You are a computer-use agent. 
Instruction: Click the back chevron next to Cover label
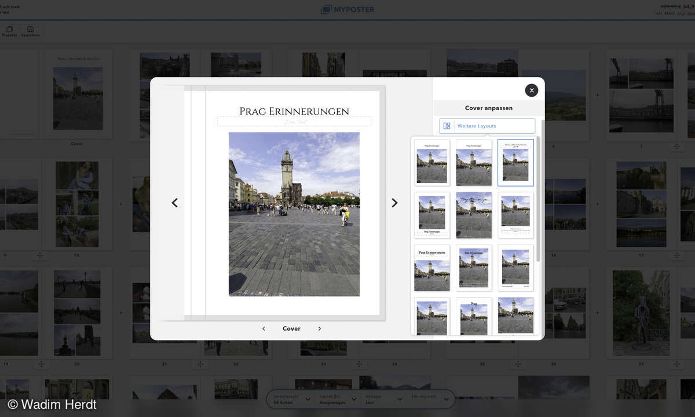264,328
